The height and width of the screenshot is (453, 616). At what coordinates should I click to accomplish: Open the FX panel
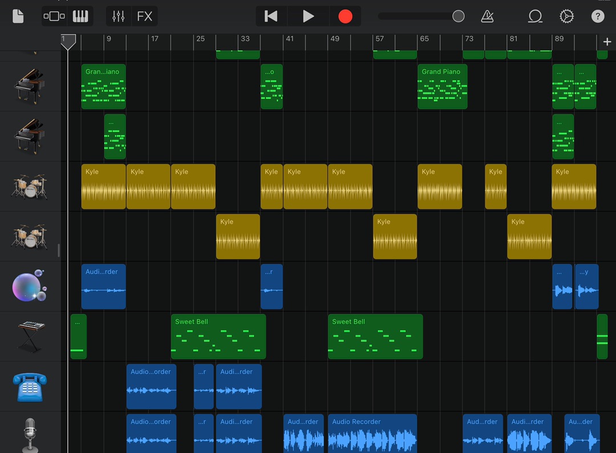(144, 17)
